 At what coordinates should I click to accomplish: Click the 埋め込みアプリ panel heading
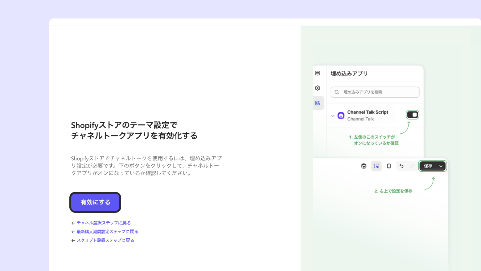349,74
